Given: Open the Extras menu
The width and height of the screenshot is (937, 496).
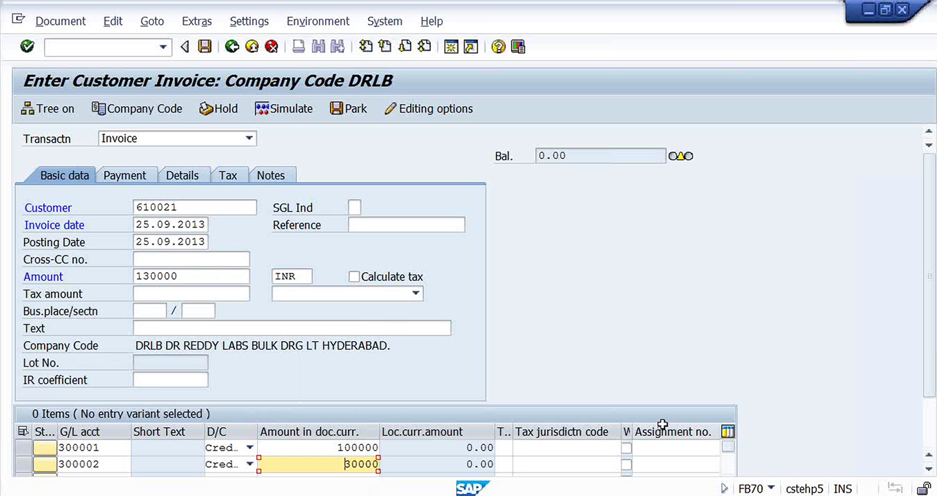Looking at the screenshot, I should pyautogui.click(x=197, y=21).
